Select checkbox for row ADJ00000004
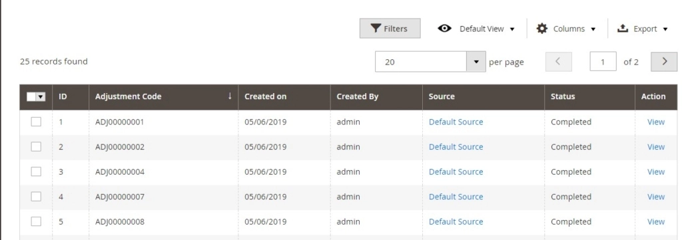Screen dimensions: 682x240 36,172
